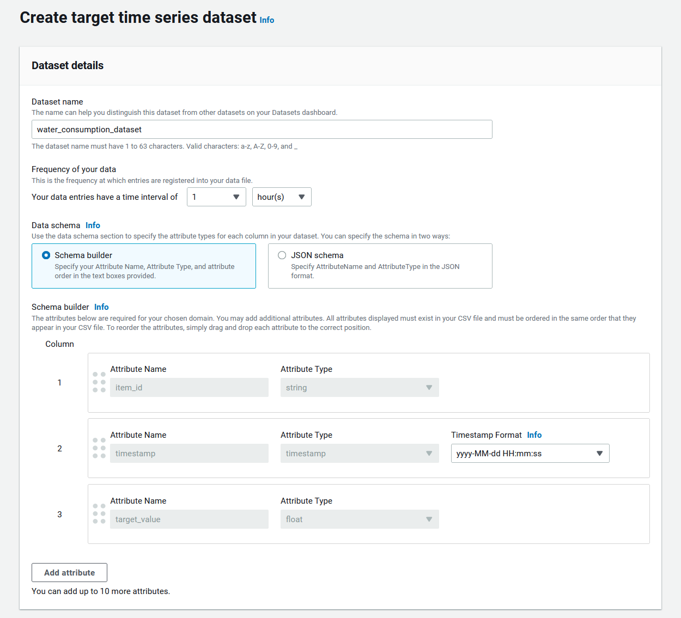Click the item_id attribute name field
Image resolution: width=681 pixels, height=618 pixels.
click(189, 388)
